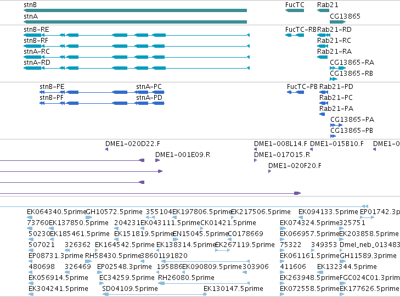Image resolution: width=400 pixels, height=297 pixels.
Task: Select the GH10572.5prime EST label
Action: tap(114, 212)
